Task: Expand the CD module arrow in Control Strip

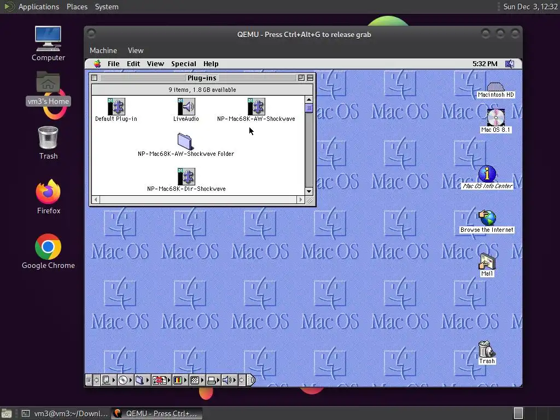Action: pos(131,380)
